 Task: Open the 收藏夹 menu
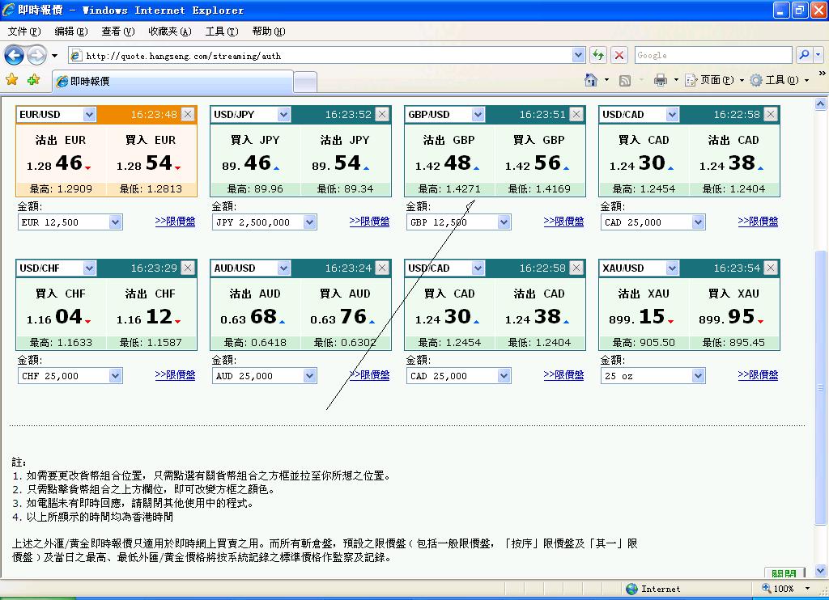click(170, 32)
